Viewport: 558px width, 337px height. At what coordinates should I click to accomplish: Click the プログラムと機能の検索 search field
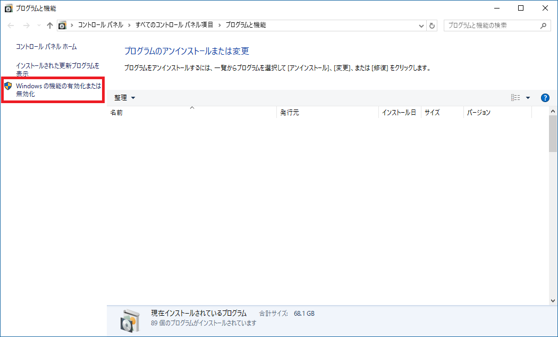pos(489,26)
